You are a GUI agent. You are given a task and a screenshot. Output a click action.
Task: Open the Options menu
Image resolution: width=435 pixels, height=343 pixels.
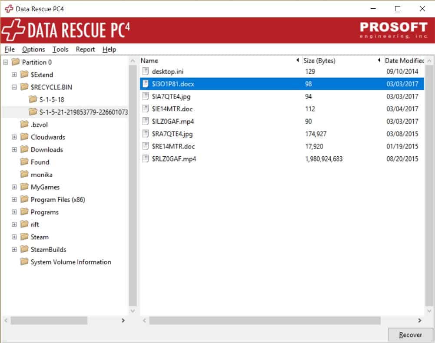[33, 49]
